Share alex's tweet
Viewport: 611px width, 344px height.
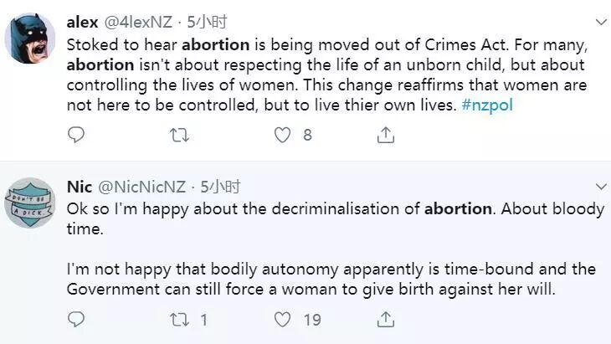[x=386, y=135]
